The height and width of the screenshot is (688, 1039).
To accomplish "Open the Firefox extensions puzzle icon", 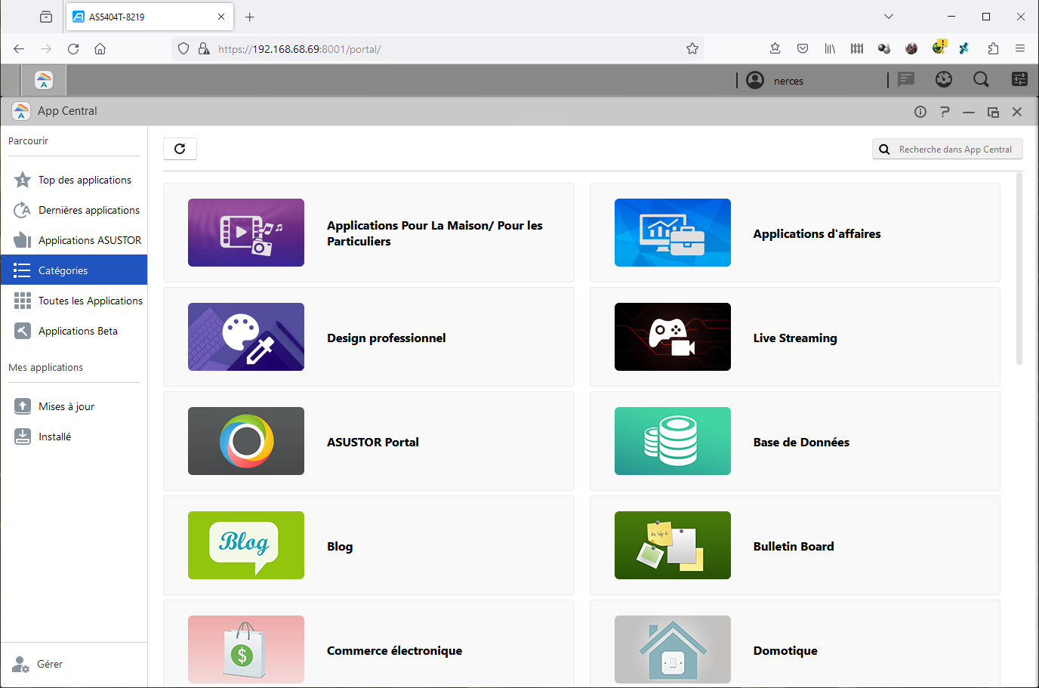I will (x=993, y=49).
